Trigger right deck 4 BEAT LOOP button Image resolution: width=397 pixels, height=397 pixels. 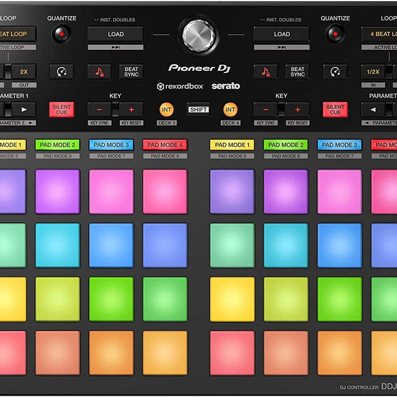pyautogui.click(x=379, y=34)
